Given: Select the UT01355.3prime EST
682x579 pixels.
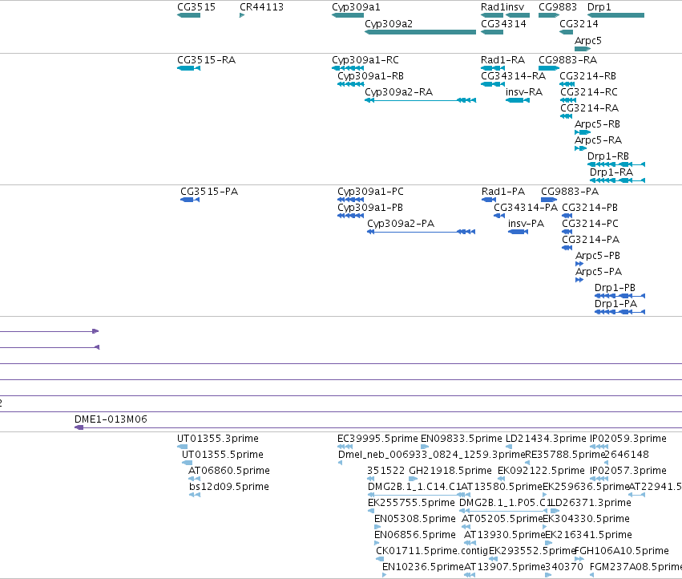Looking at the screenshot, I should [x=217, y=439].
